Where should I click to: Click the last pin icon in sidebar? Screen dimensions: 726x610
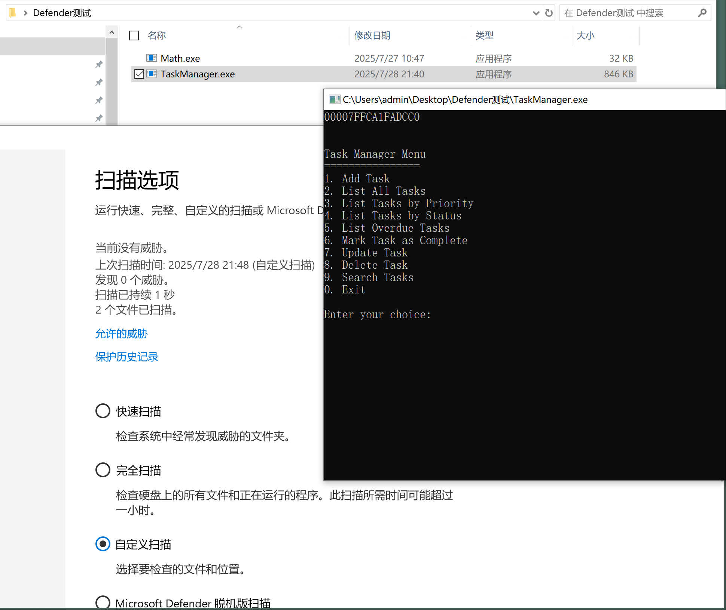(x=99, y=118)
